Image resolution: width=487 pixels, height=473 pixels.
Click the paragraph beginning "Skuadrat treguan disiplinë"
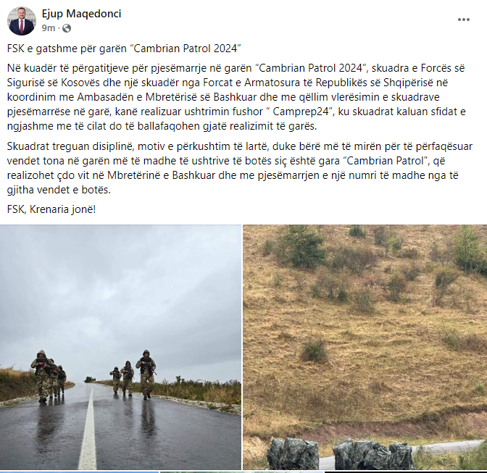pyautogui.click(x=239, y=168)
